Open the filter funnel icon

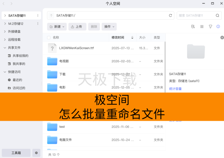[x=210, y=27]
